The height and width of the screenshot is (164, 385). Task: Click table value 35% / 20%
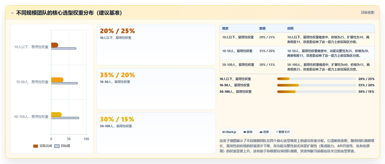(x=267, y=51)
